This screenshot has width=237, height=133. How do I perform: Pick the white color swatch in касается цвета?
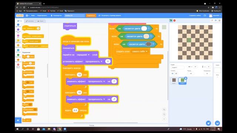pos(144,28)
